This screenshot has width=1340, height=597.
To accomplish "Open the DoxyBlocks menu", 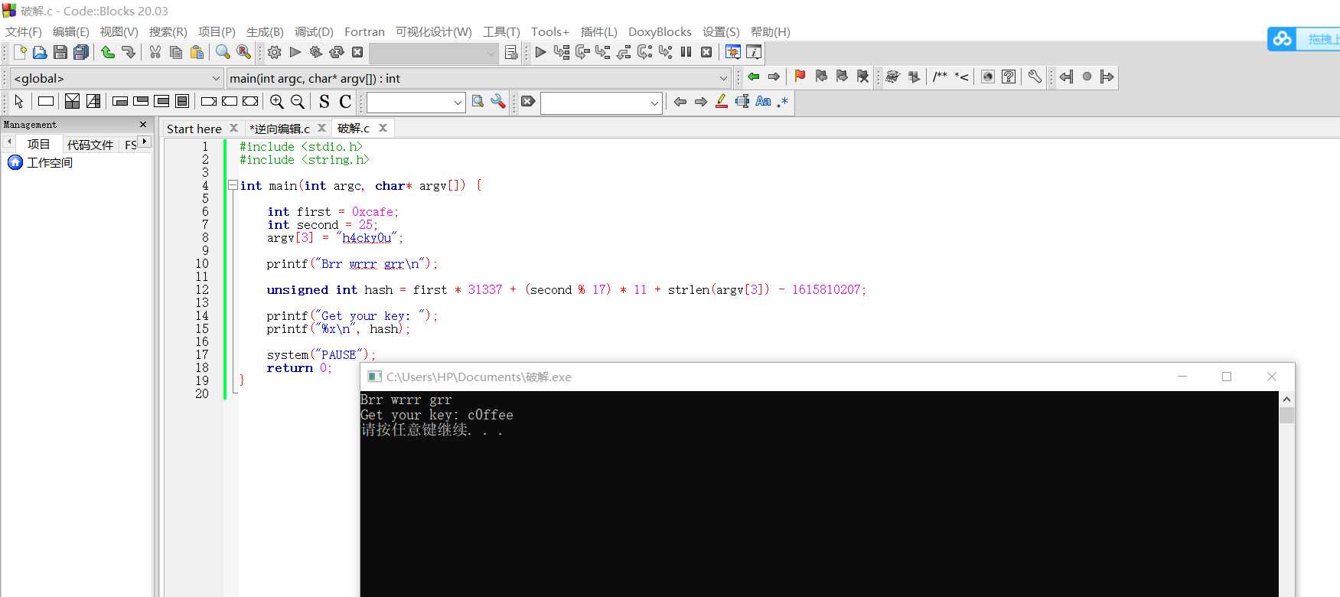I will pyautogui.click(x=660, y=31).
